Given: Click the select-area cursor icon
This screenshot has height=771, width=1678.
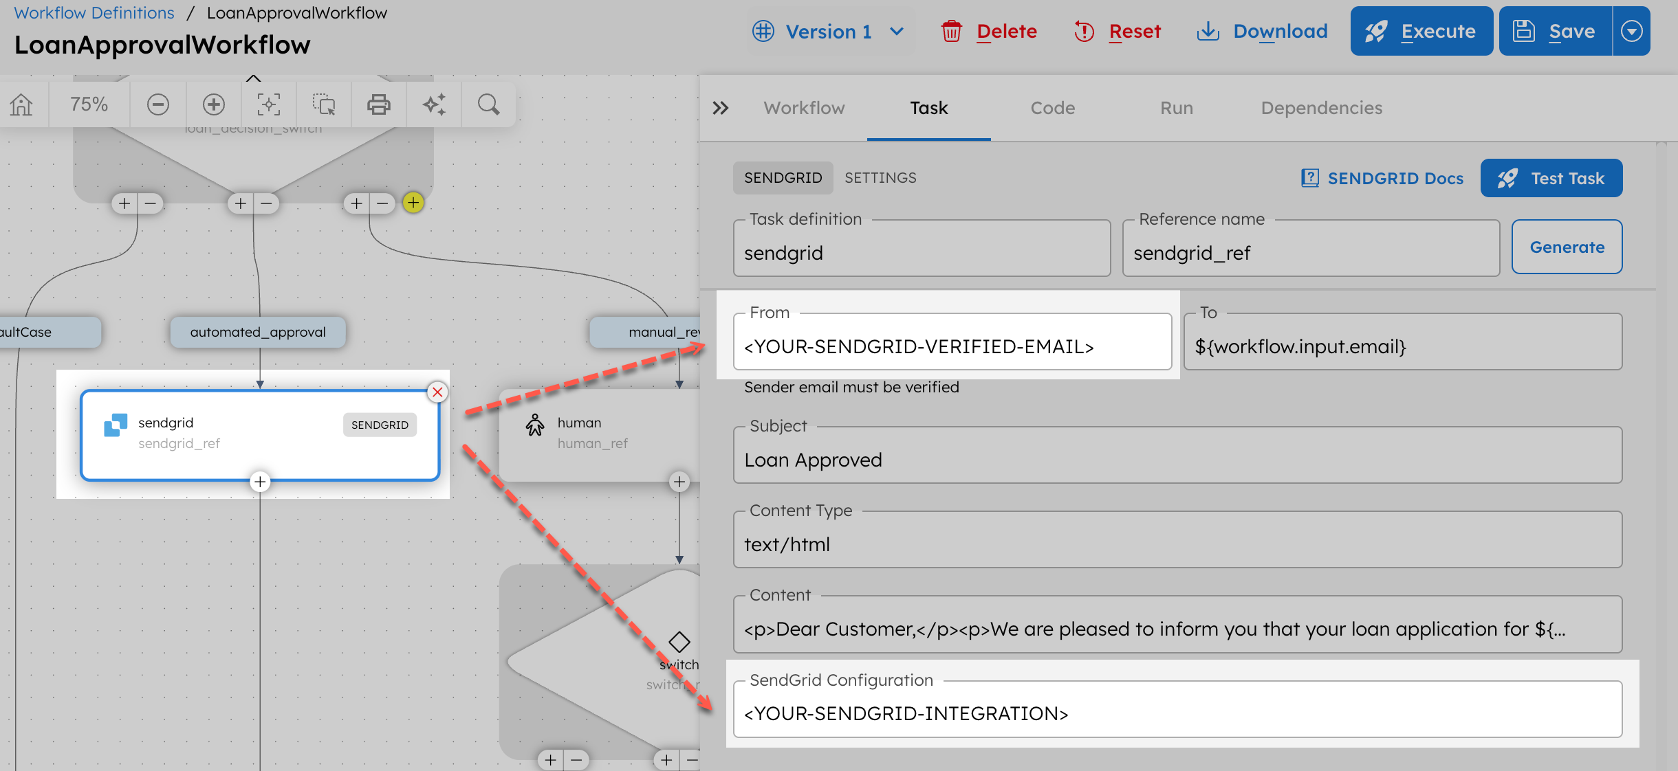Looking at the screenshot, I should click(x=324, y=104).
